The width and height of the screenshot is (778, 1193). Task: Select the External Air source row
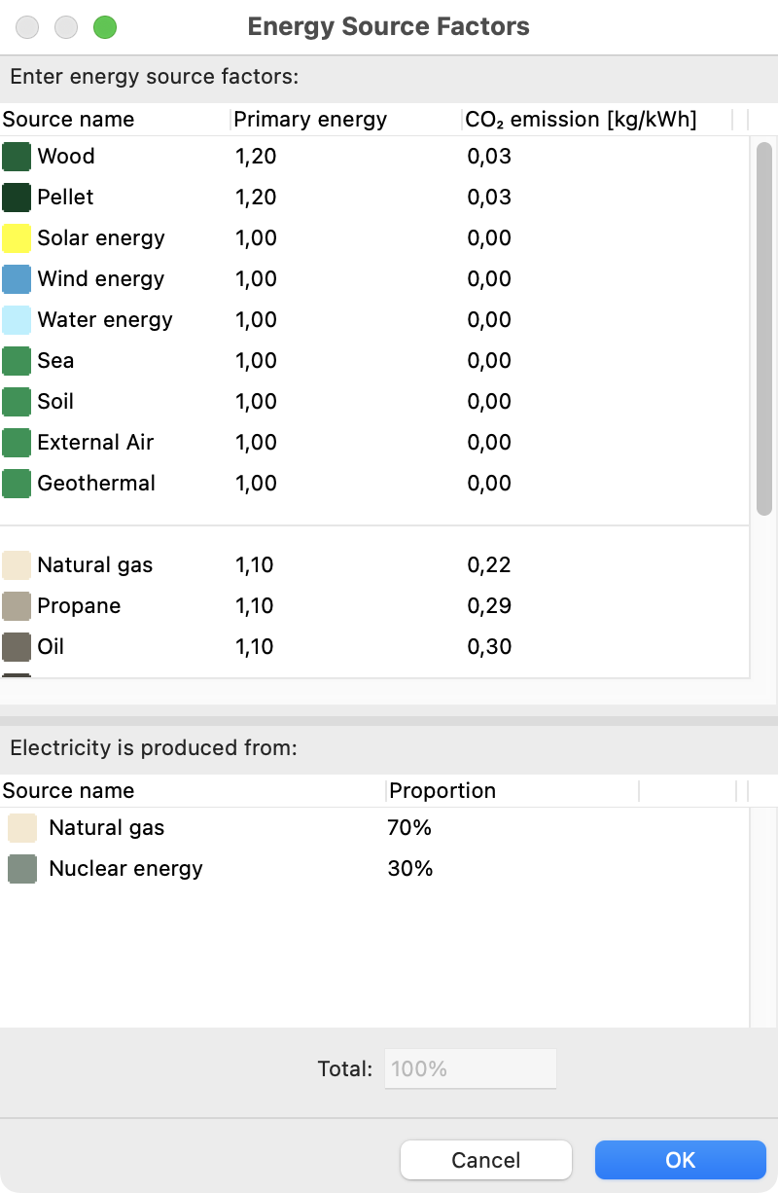pyautogui.click(x=374, y=443)
